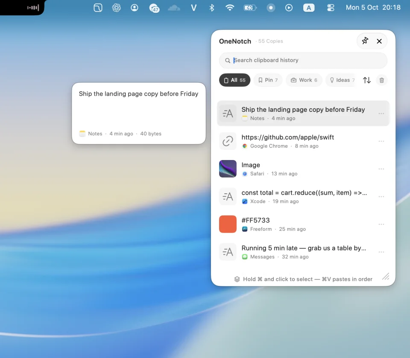410x358 pixels.
Task: Click the Google Chrome source icon
Action: coord(245,146)
